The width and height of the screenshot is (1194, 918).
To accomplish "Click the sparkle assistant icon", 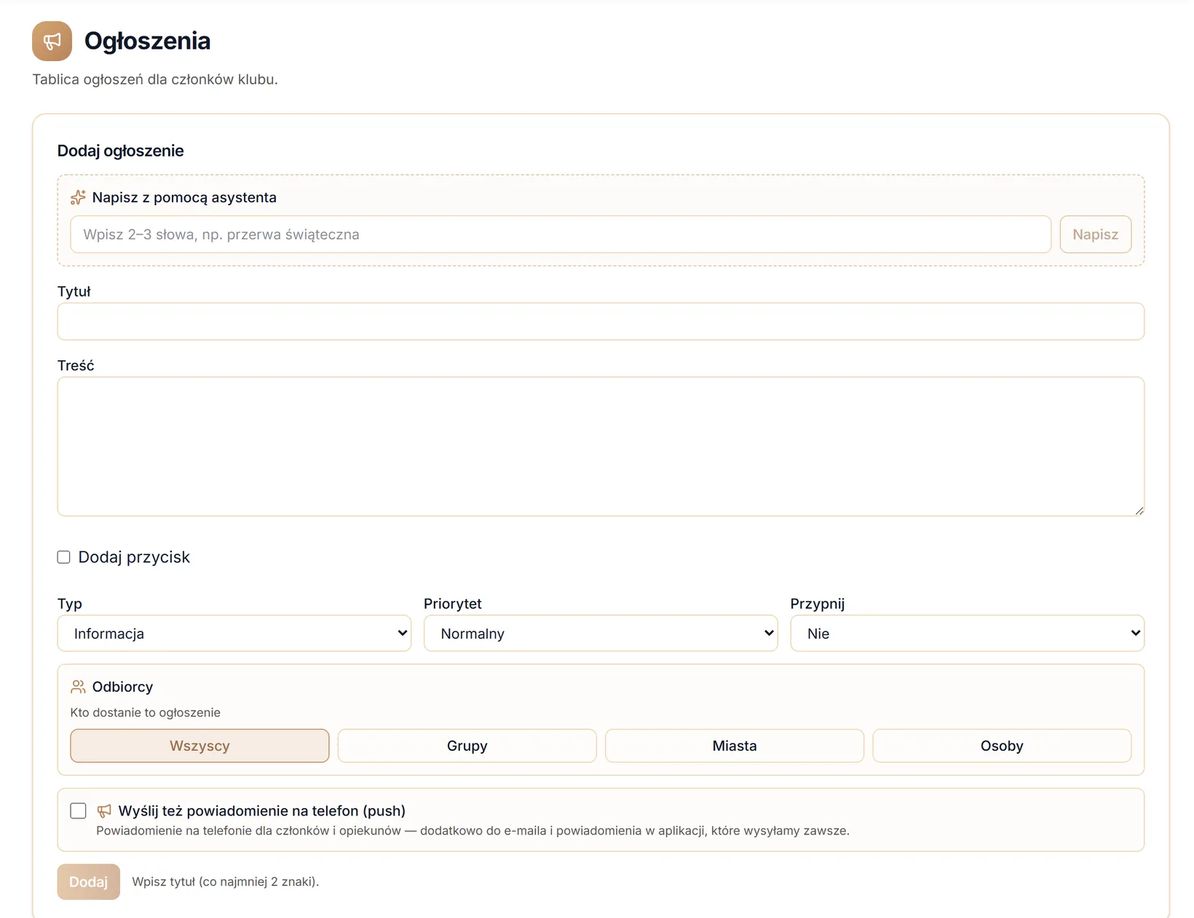I will [x=78, y=197].
